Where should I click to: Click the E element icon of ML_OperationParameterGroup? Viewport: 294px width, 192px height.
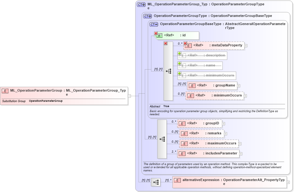click(5, 91)
